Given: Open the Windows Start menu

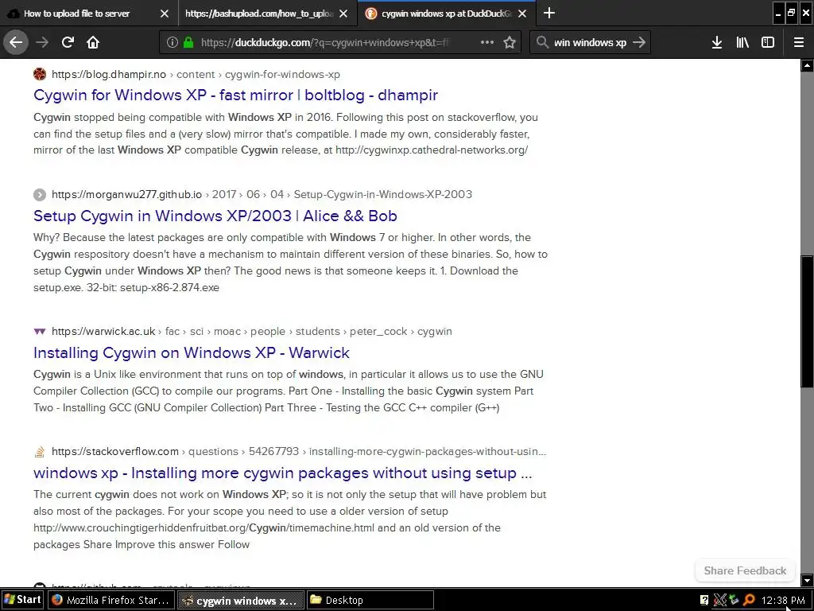Looking at the screenshot, I should pyautogui.click(x=23, y=600).
